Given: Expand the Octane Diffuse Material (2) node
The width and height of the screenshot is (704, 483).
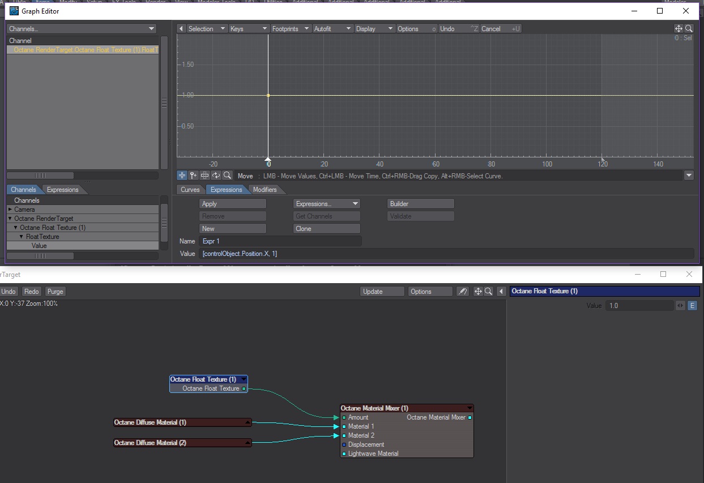Looking at the screenshot, I should tap(248, 443).
